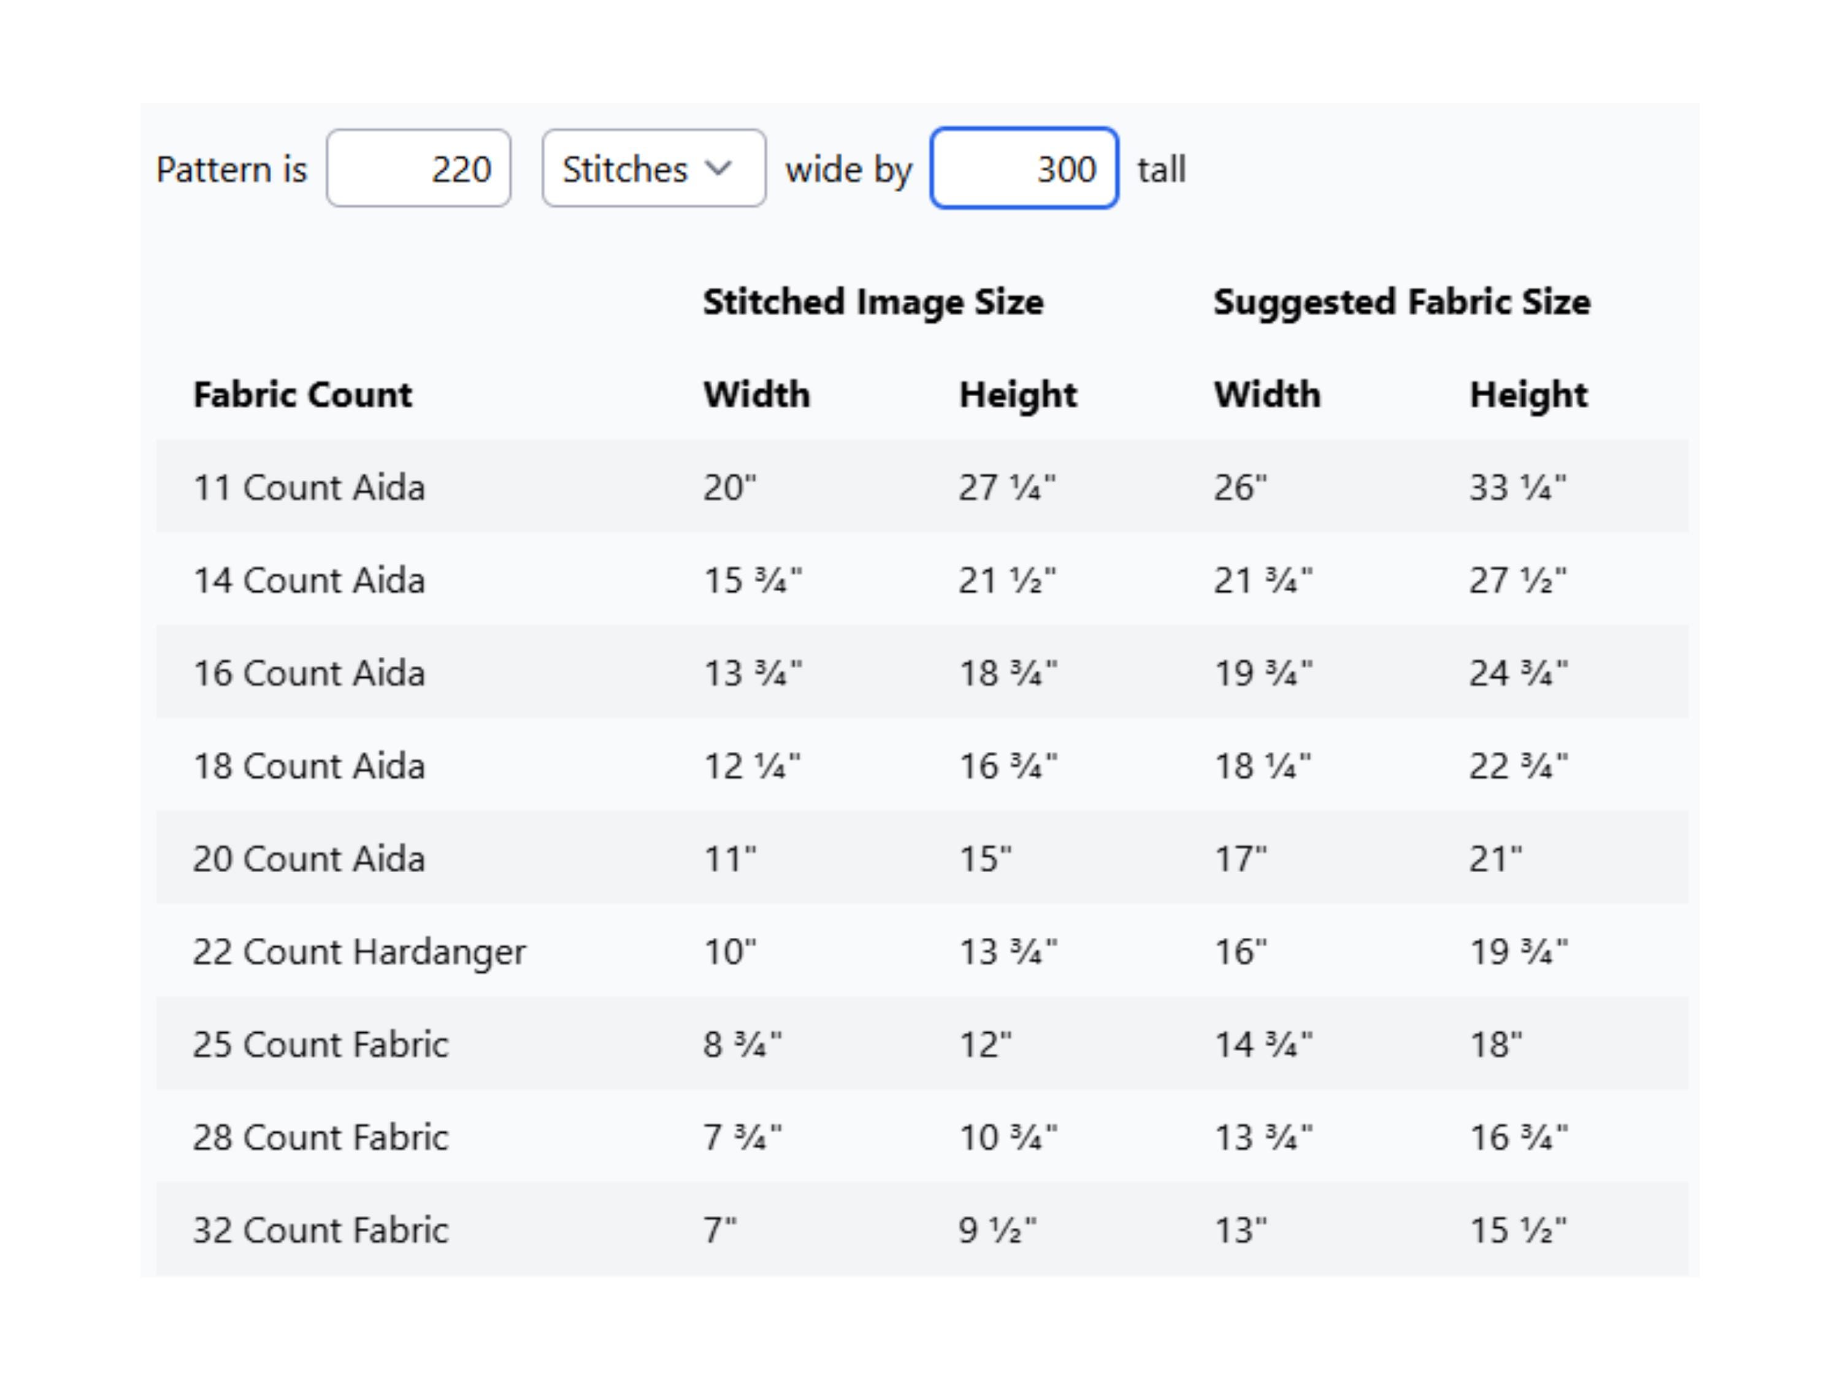The width and height of the screenshot is (1840, 1380).
Task: Click 18 Count Aida stitched width 12 ¼"
Action: click(x=751, y=766)
